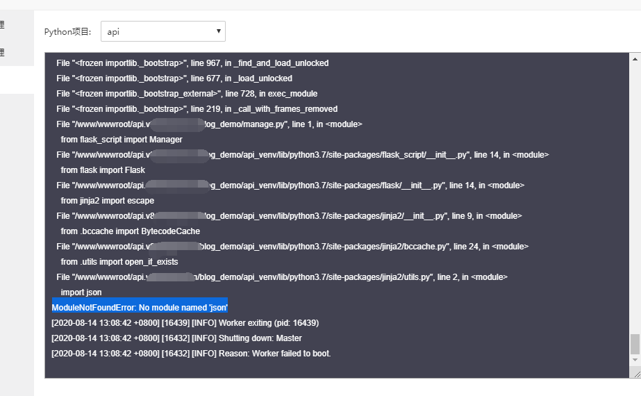641x396 pixels.
Task: Click the line 677 _load_unlocked entry
Action: [174, 78]
